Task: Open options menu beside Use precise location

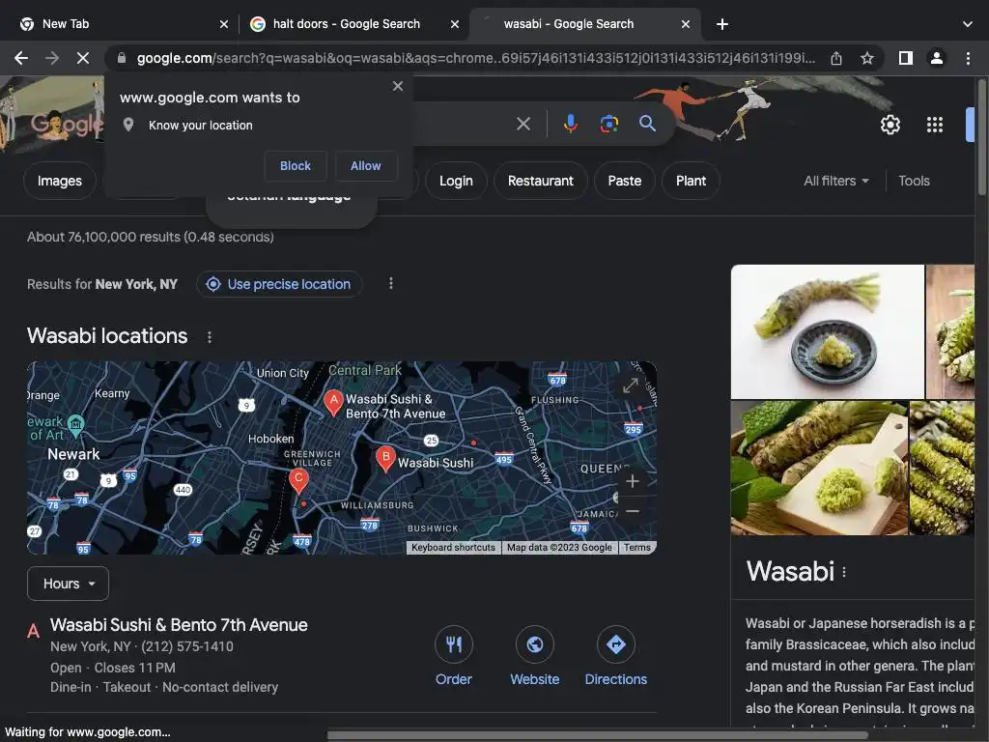Action: [x=391, y=283]
